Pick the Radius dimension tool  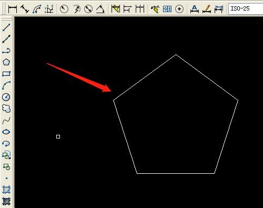coord(64,9)
